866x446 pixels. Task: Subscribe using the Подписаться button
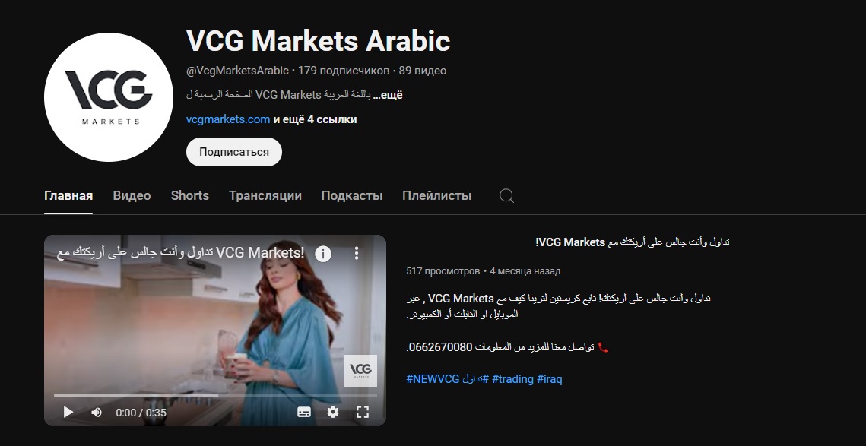tap(234, 152)
